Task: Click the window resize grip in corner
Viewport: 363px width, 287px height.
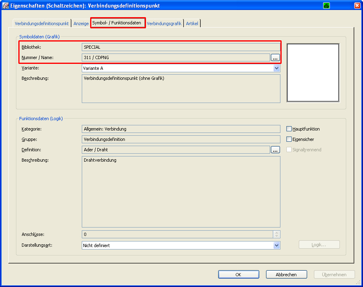Action: 358,282
